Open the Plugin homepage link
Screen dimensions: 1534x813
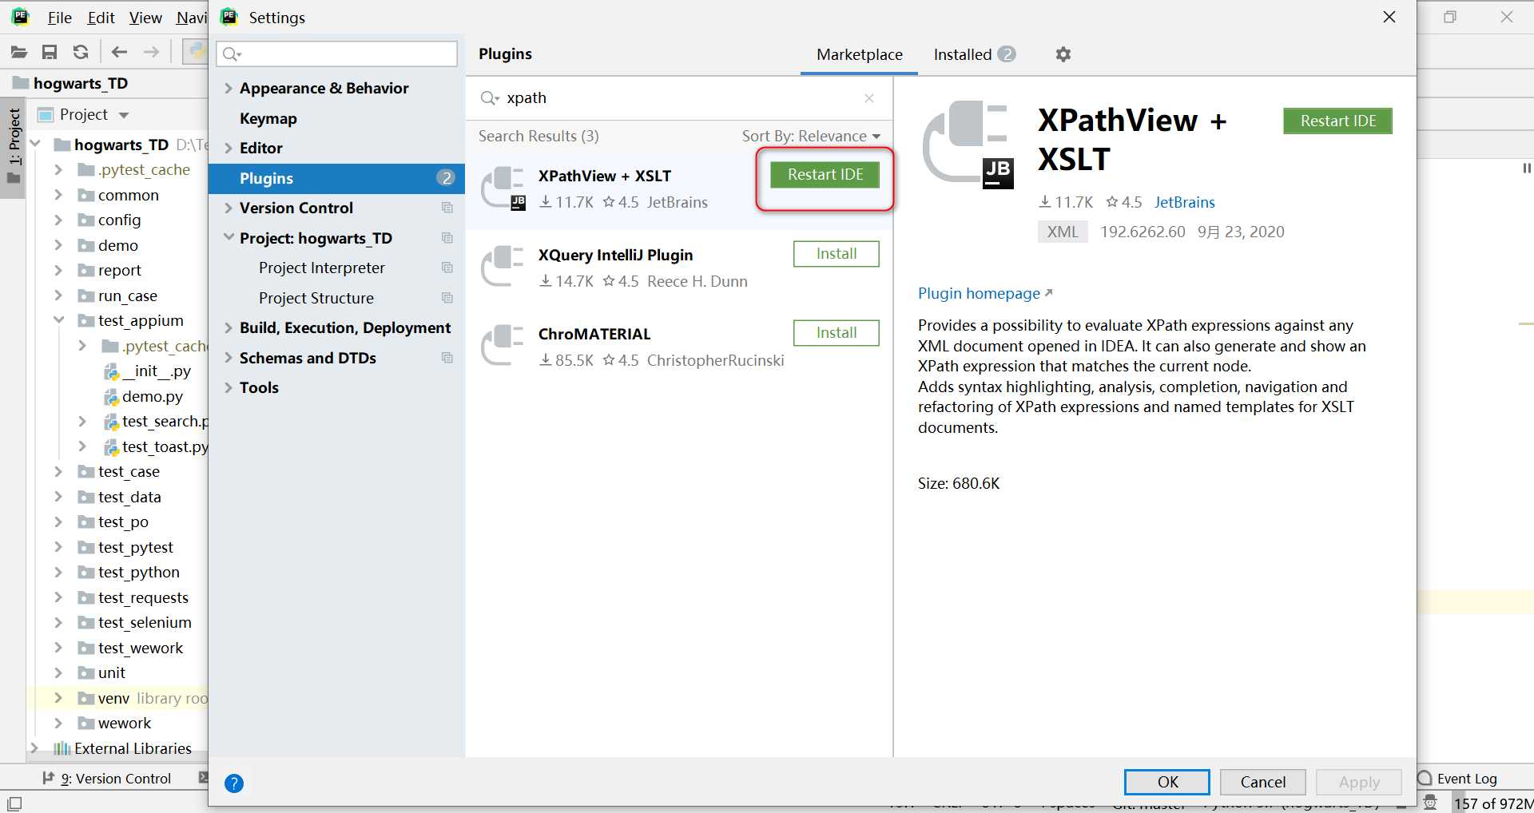[x=985, y=293]
